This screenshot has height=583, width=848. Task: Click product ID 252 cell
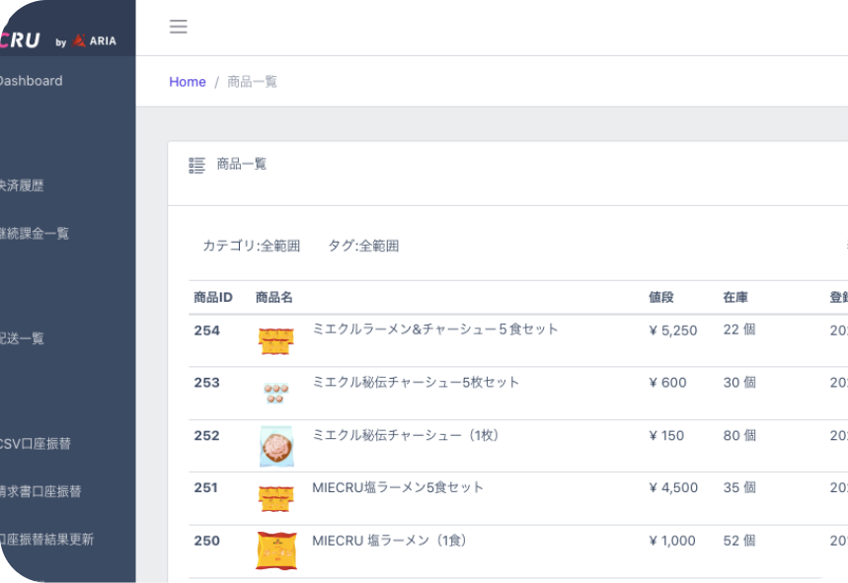click(207, 435)
